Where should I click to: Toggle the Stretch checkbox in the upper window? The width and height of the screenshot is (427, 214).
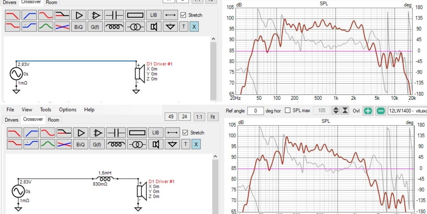183,15
